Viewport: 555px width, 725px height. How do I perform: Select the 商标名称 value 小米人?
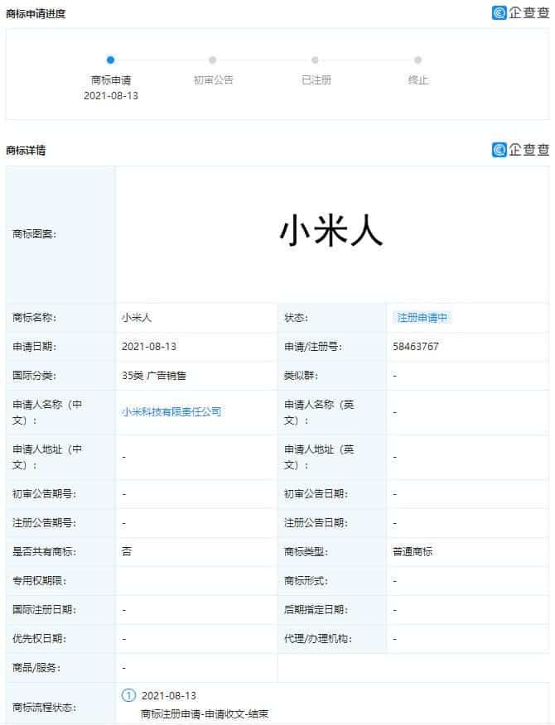coord(136,318)
